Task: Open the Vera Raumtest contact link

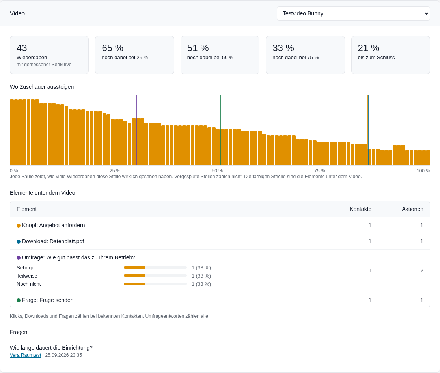Action: [x=26, y=355]
